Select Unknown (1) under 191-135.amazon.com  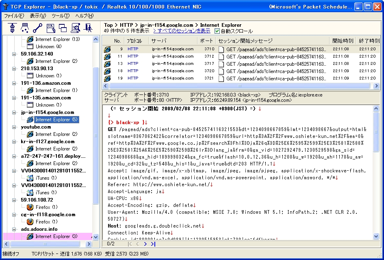48,105
